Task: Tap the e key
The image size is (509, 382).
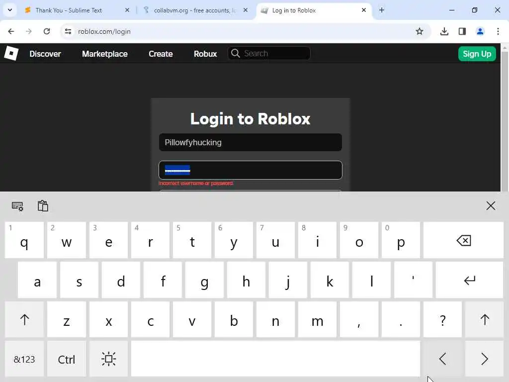Action: [108, 240]
